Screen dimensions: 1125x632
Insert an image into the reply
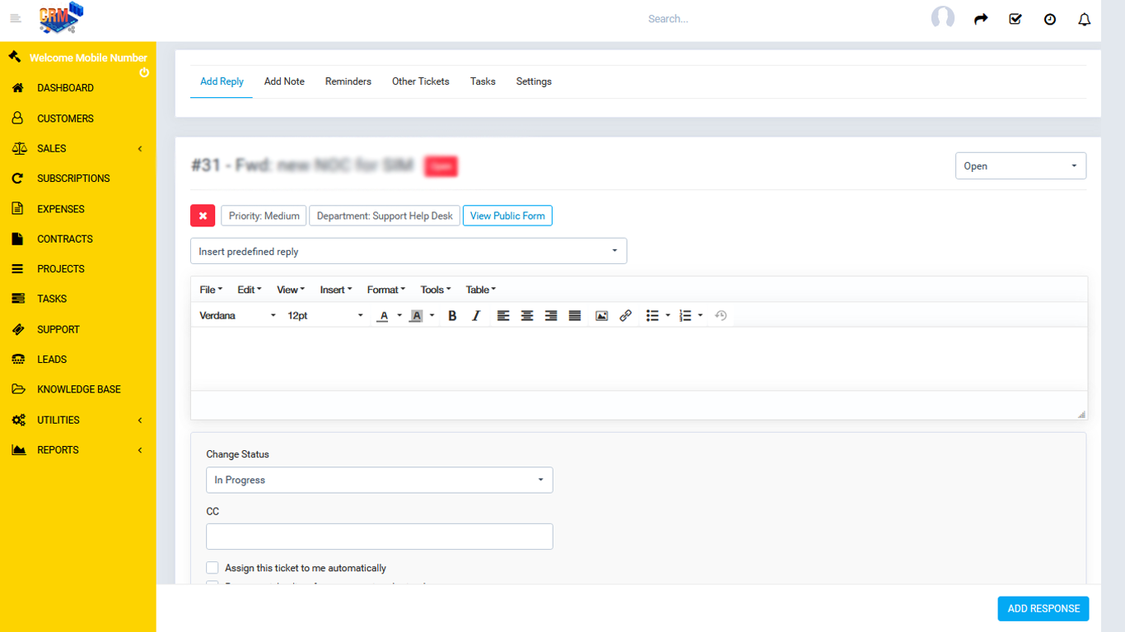(601, 316)
